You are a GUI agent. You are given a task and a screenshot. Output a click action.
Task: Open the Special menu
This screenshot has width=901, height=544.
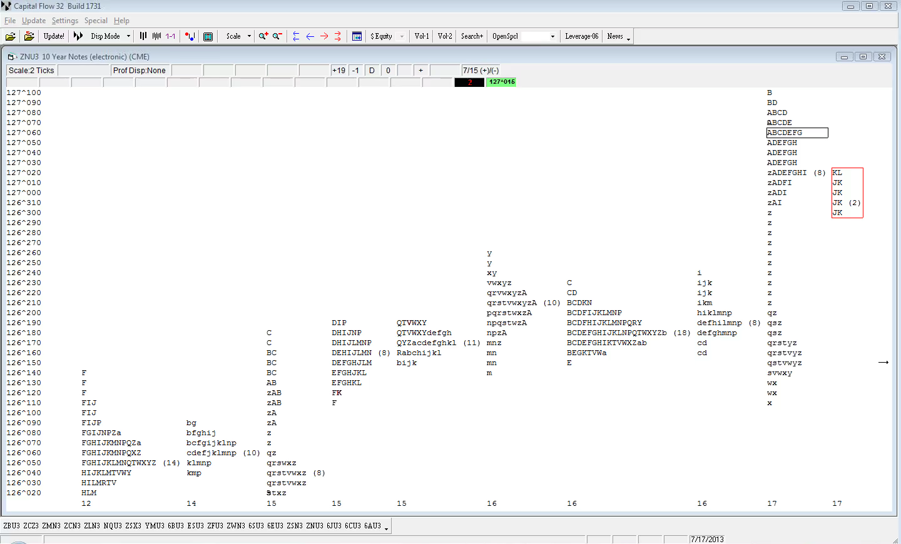96,21
